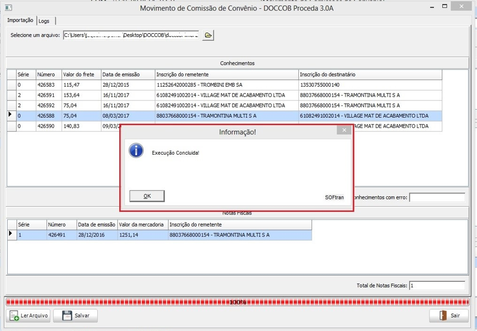Click Número header in Notas Fiscais grid
Viewport: 477px width, 331px height.
pos(61,225)
